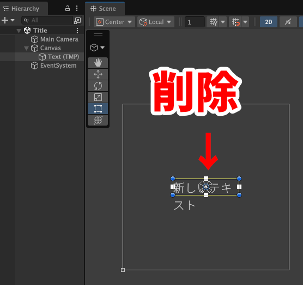Screen dimensions: 303x285
Task: Click the top-left blue corner handle
Action: [173, 179]
